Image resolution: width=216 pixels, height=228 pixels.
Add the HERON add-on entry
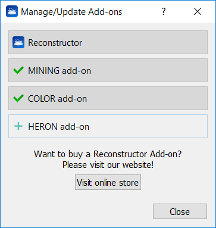click(x=108, y=126)
